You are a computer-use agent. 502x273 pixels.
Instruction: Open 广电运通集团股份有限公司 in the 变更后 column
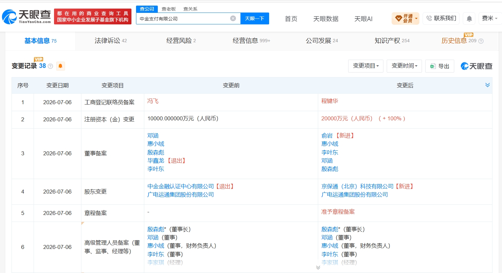click(x=354, y=195)
